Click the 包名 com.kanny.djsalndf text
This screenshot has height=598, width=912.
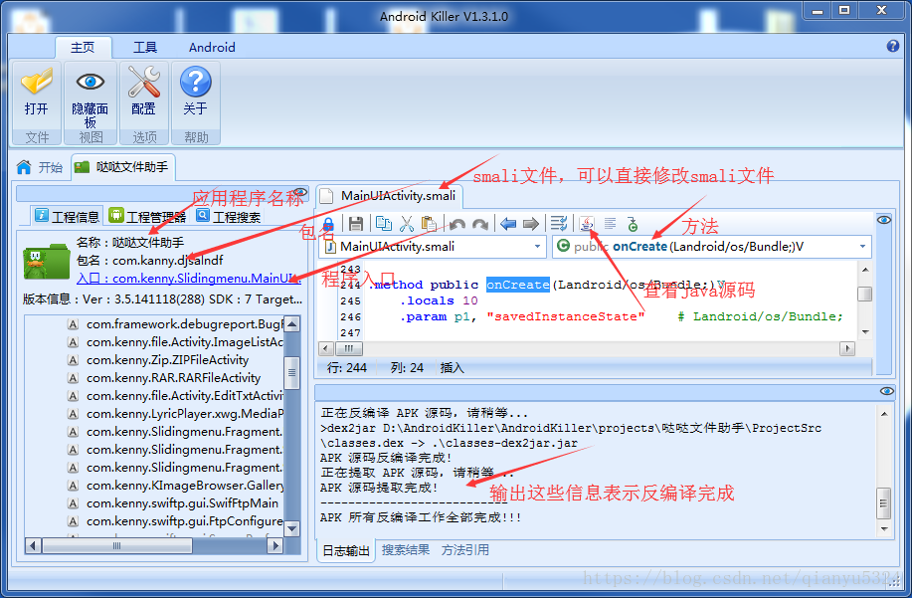[149, 261]
